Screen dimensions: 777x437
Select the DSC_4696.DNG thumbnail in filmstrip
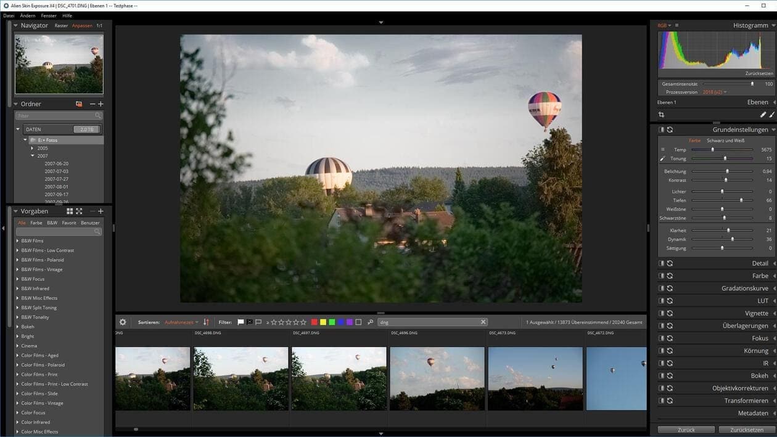pyautogui.click(x=437, y=378)
